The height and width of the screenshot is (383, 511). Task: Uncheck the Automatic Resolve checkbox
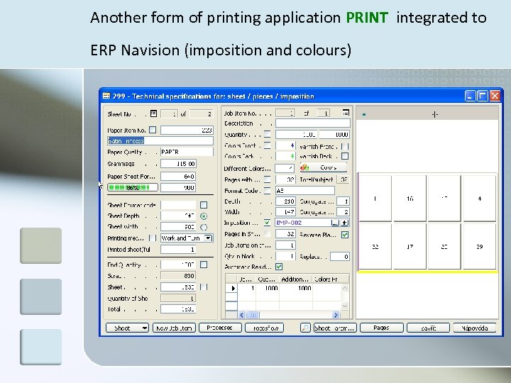(279, 267)
